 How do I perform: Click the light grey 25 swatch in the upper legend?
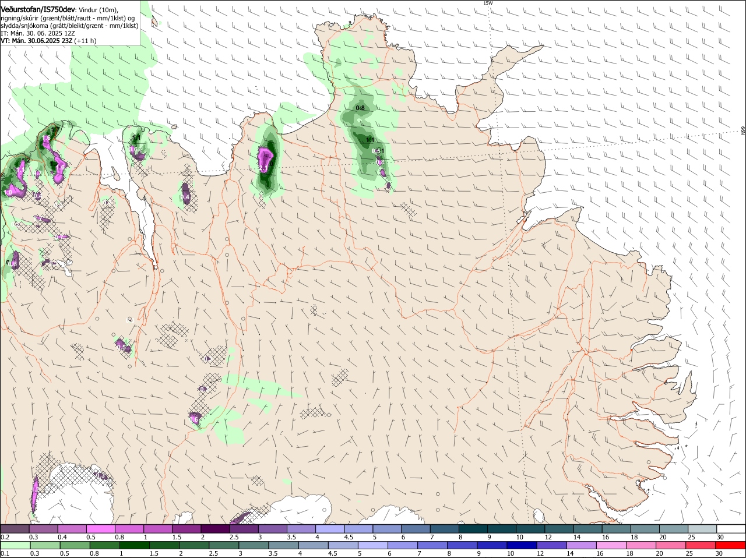point(702,528)
